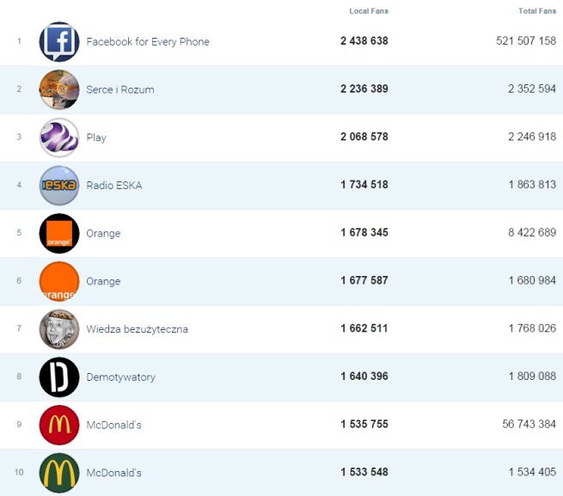The height and width of the screenshot is (496, 563).
Task: Click the total fans value 56 743 384
Action: [x=526, y=425]
